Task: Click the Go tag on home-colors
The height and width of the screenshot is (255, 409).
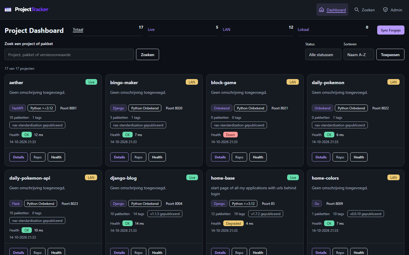Action: [317, 203]
